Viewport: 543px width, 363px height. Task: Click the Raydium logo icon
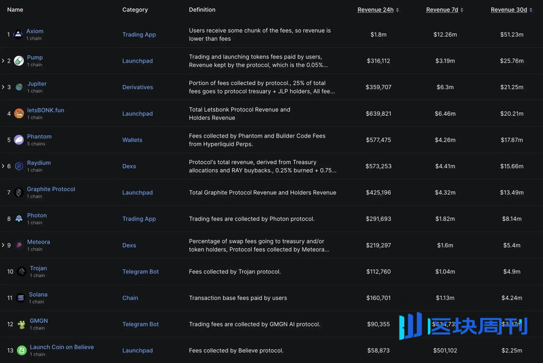pos(19,166)
